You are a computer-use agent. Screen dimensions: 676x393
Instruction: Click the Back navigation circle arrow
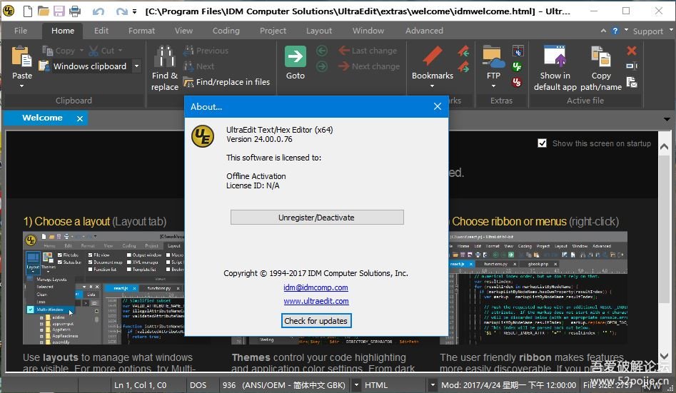(322, 51)
